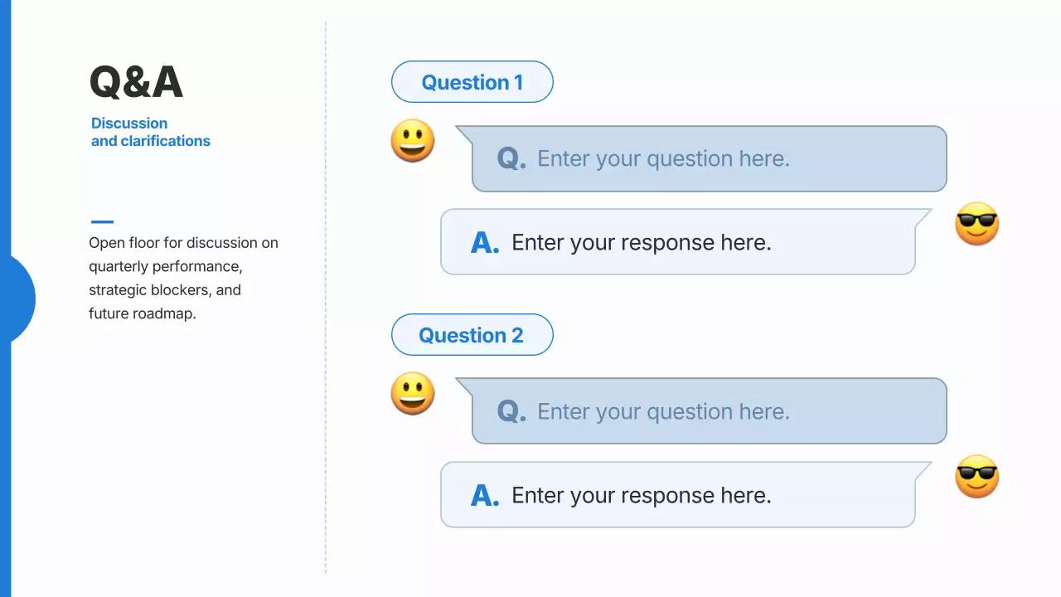Select the Question 1 pill label
This screenshot has height=597, width=1061.
pos(472,82)
